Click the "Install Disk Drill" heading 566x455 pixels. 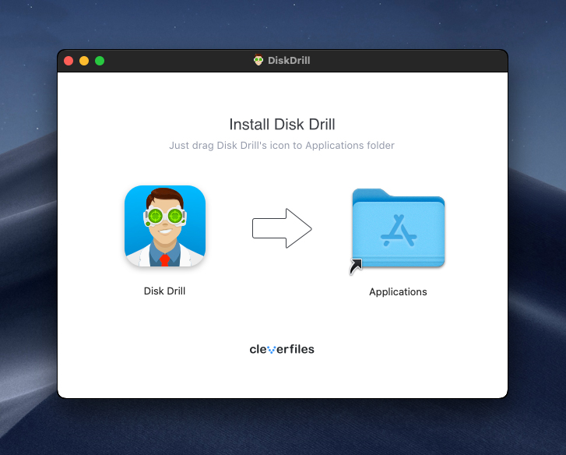pos(283,124)
